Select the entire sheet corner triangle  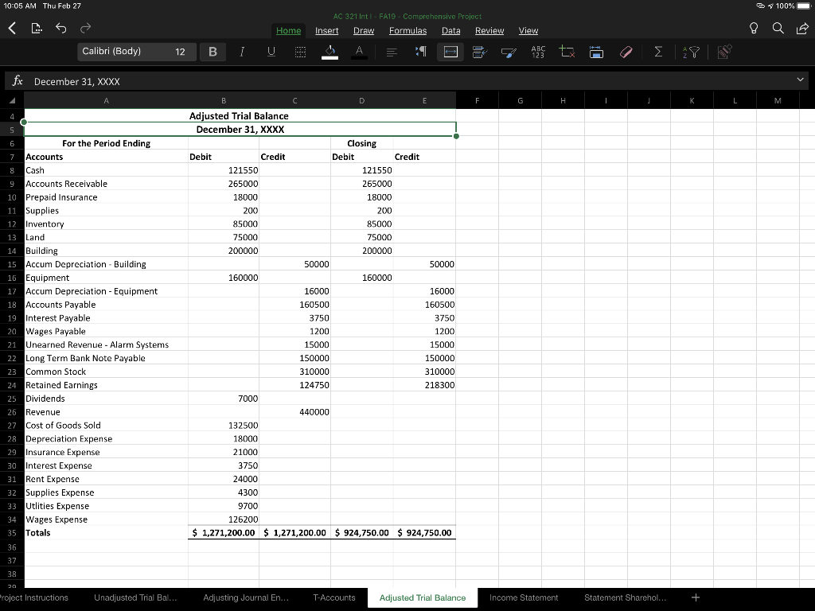12,101
